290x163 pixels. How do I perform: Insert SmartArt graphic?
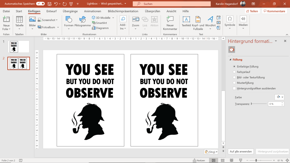click(99, 23)
